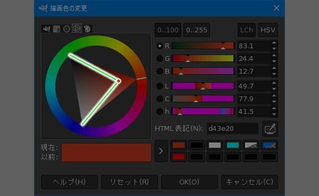Cancel with キャンセル(C) button
This screenshot has height=196, width=319.
pyautogui.click(x=249, y=182)
